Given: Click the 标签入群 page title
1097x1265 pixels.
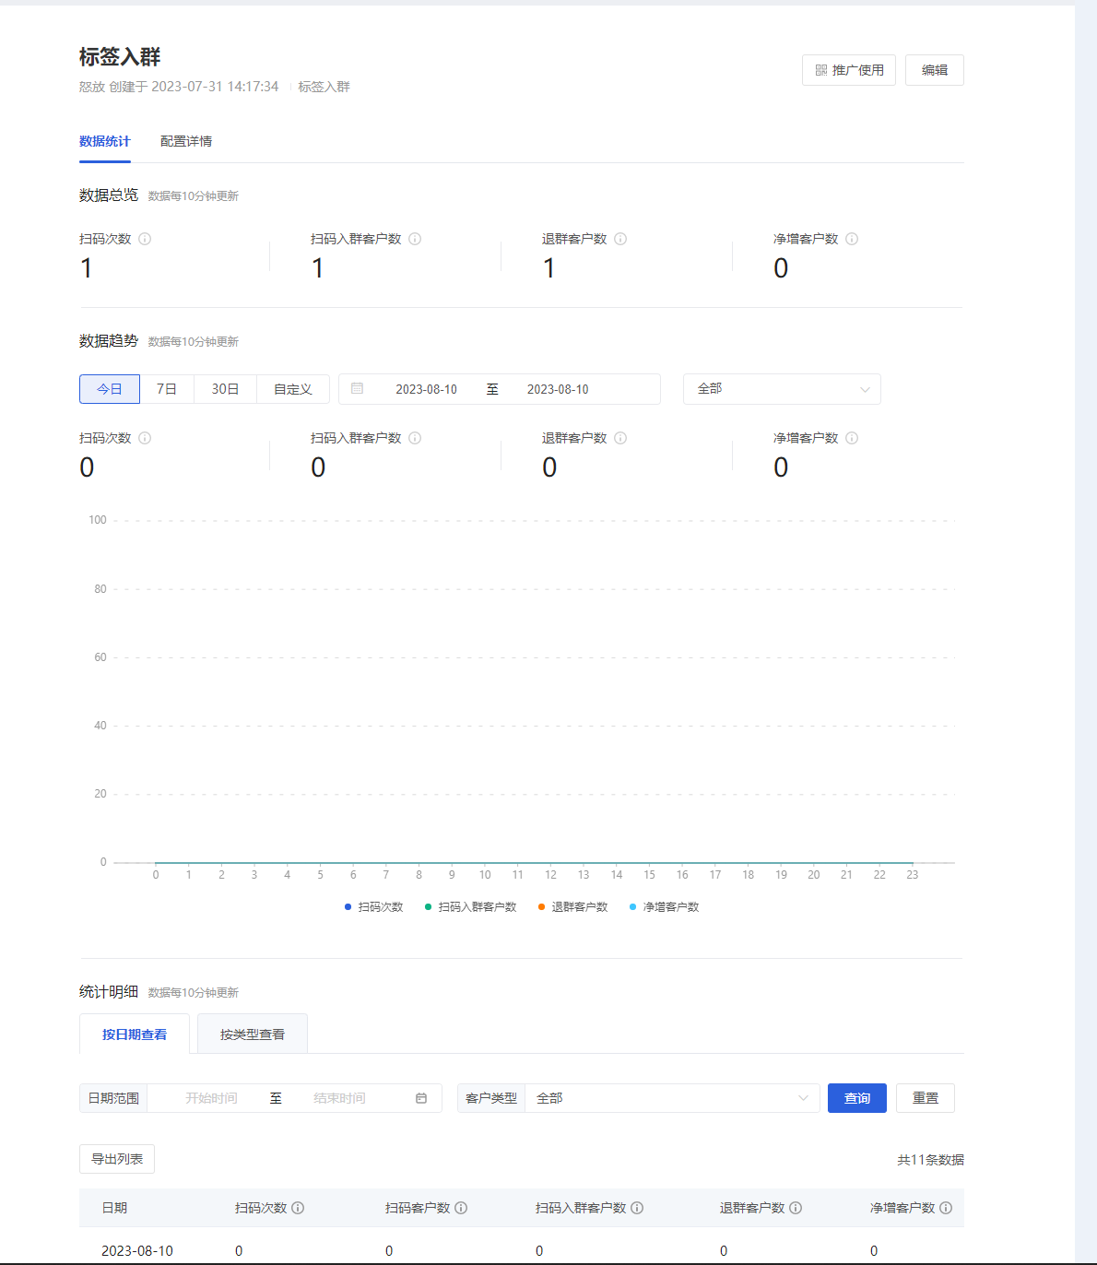Looking at the screenshot, I should coord(120,57).
